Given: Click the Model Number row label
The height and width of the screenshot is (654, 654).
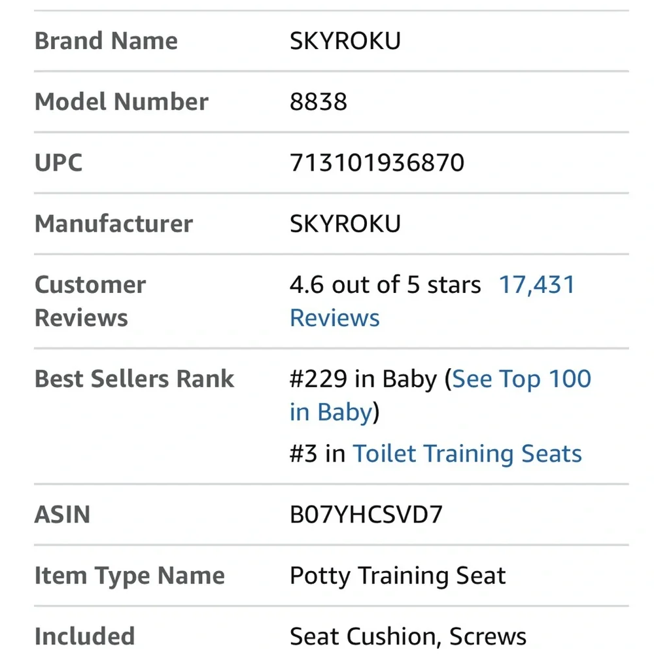Looking at the screenshot, I should (x=122, y=102).
